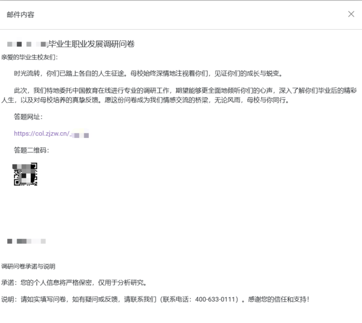Image resolution: width=362 pixels, height=323 pixels.
Task: Select the questionnaire title 毕业生职业发展调研问卷
Action: pyautogui.click(x=92, y=44)
